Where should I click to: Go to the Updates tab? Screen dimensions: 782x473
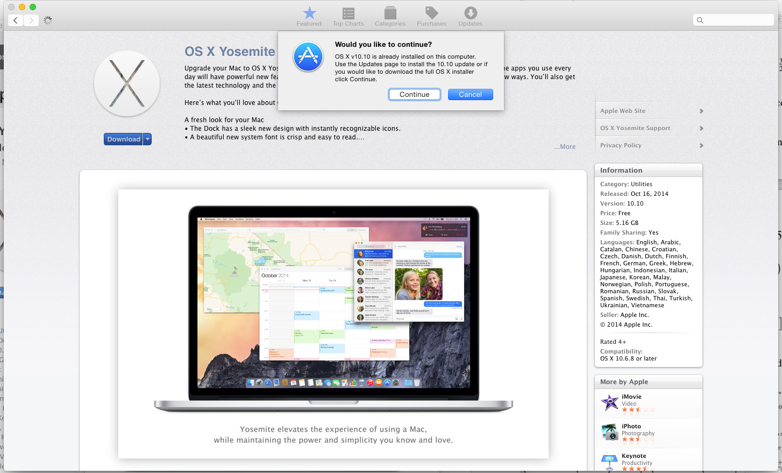click(470, 17)
